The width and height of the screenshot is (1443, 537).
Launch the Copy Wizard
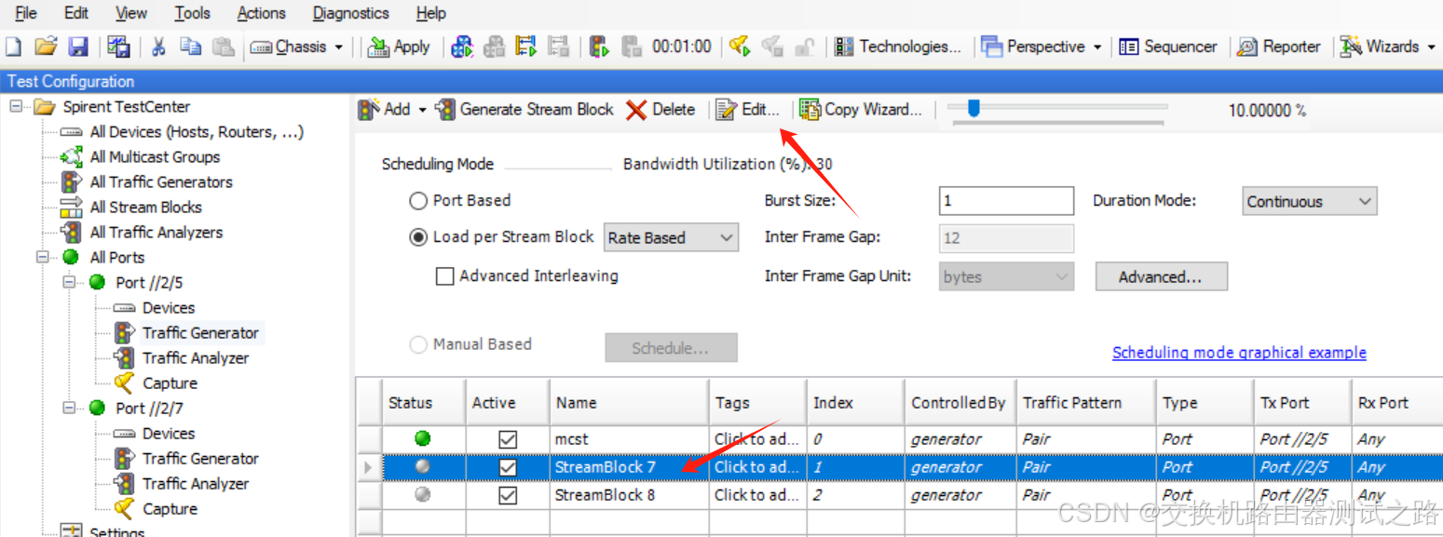point(861,110)
